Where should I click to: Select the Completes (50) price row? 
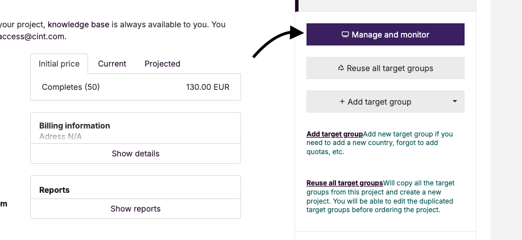tap(135, 87)
